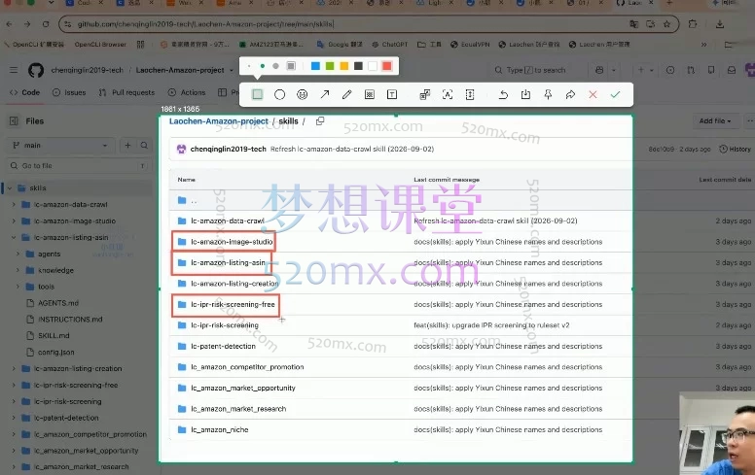Viewport: 755px width, 475px height.
Task: Click the Type / to search box
Action: tap(536, 70)
